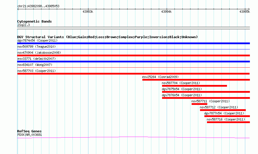Viewport: 258px width, 154px height.
Task: Select the red bar for dgv7877n54
Action: (227, 116)
